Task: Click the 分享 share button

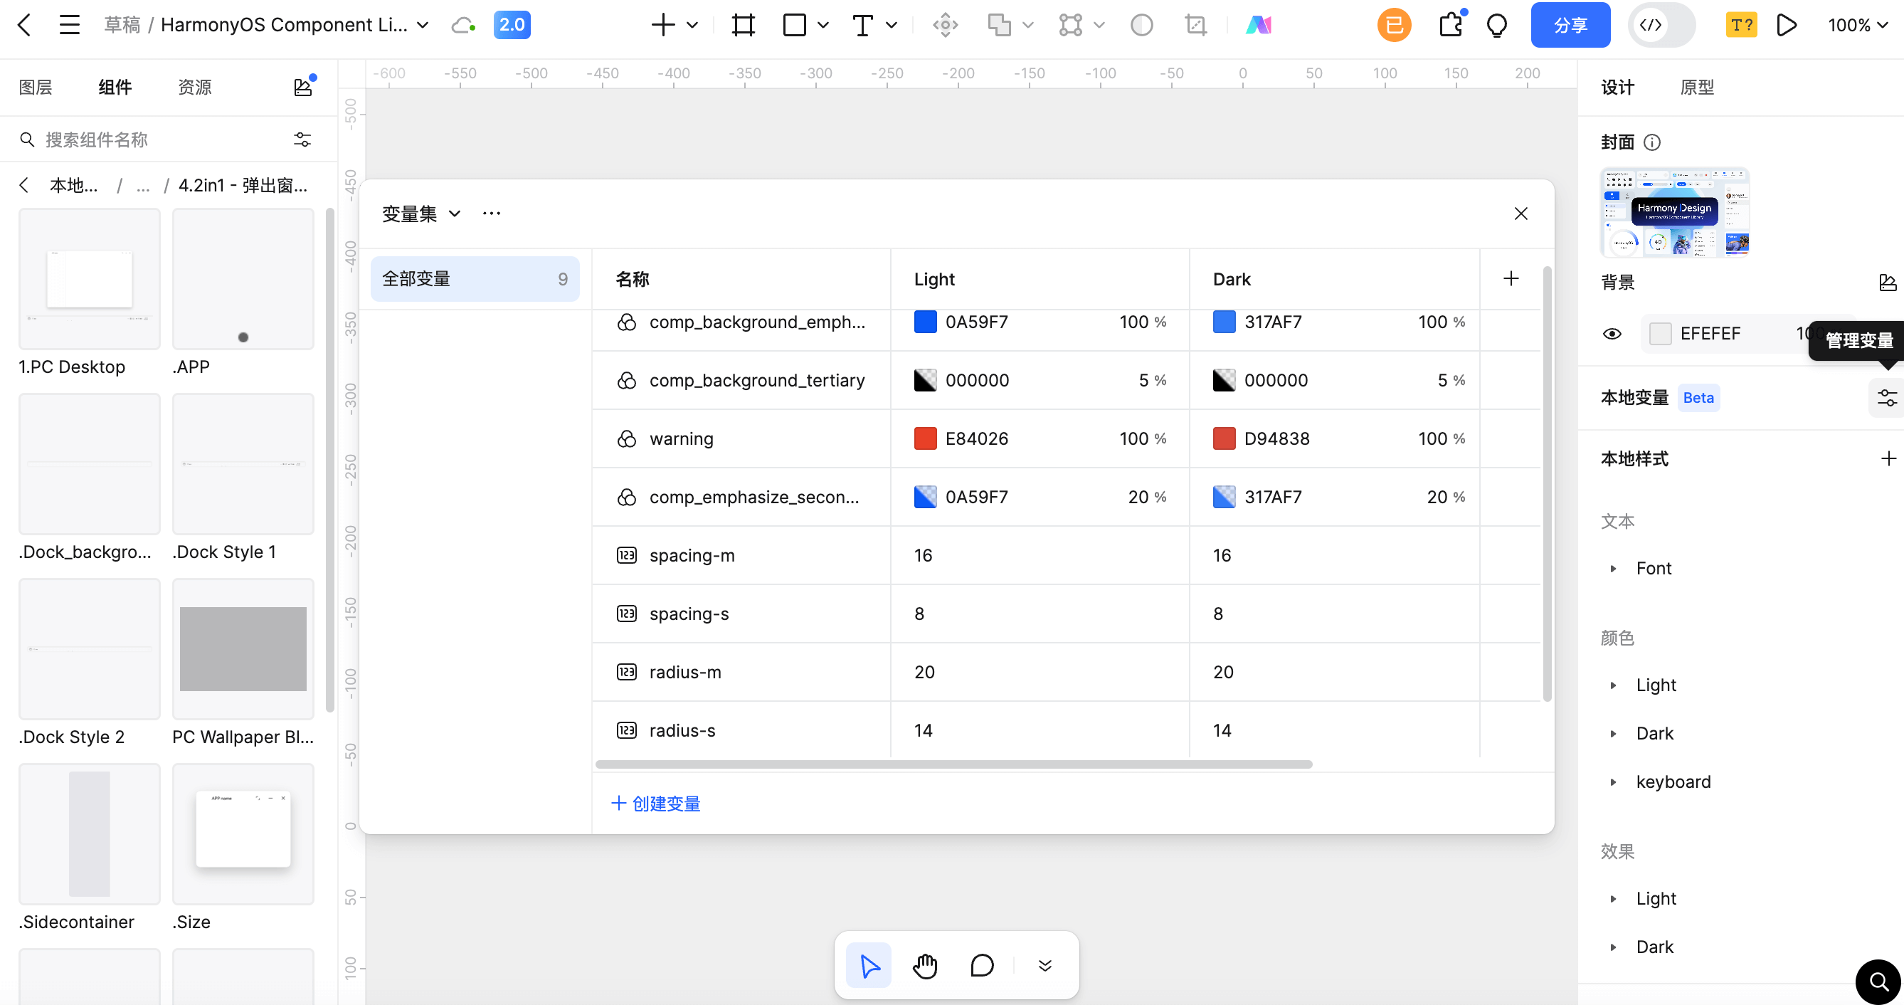Action: coord(1570,25)
